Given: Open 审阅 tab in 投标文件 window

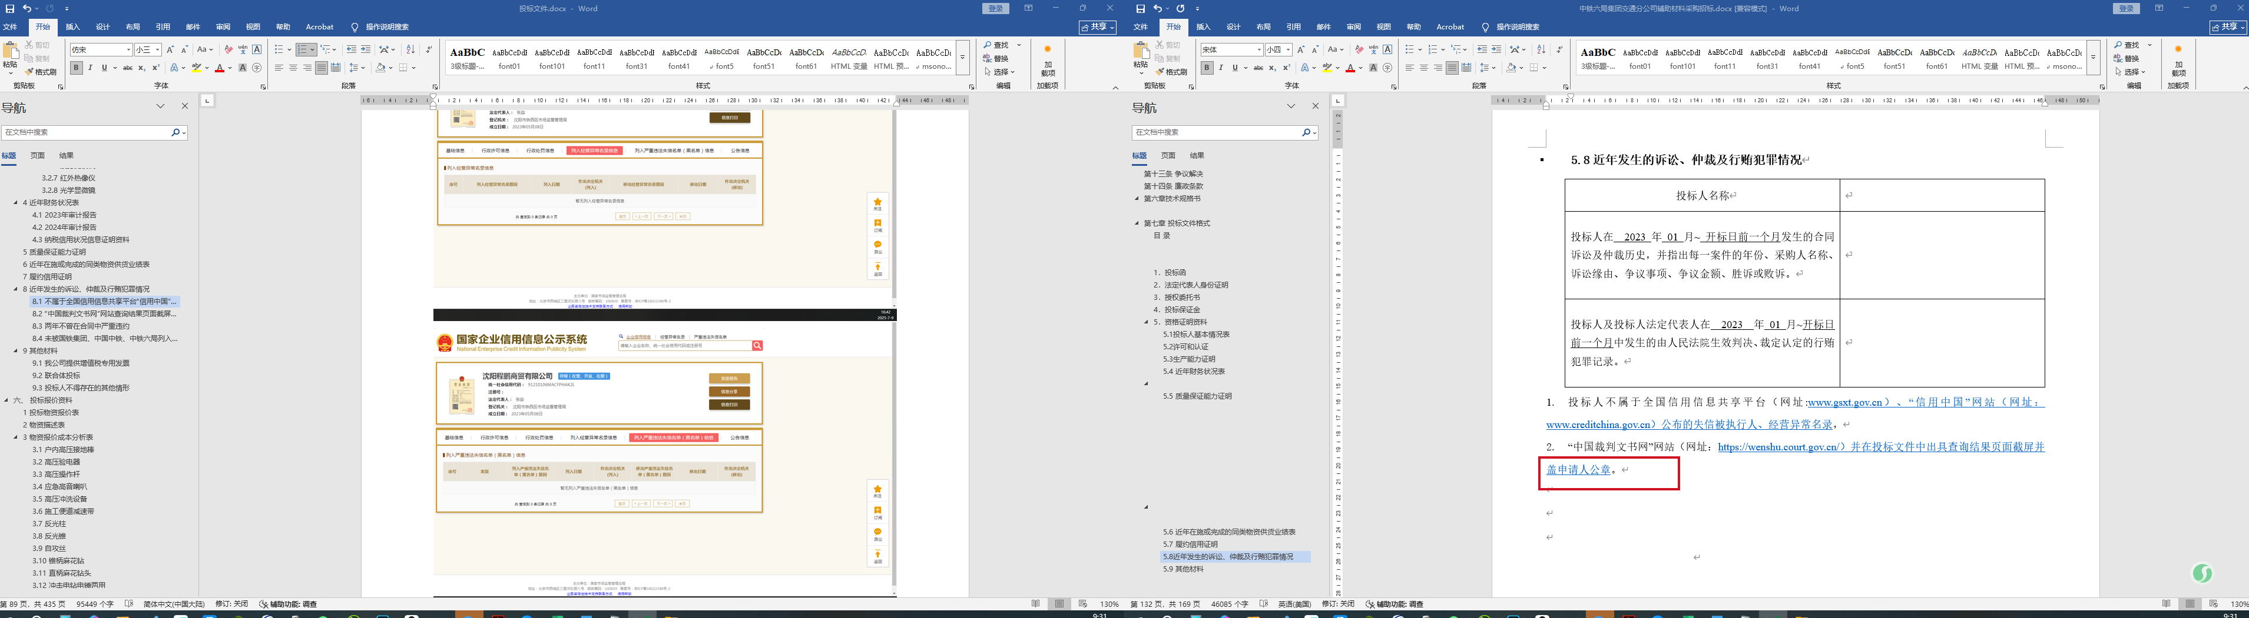Looking at the screenshot, I should [x=223, y=27].
